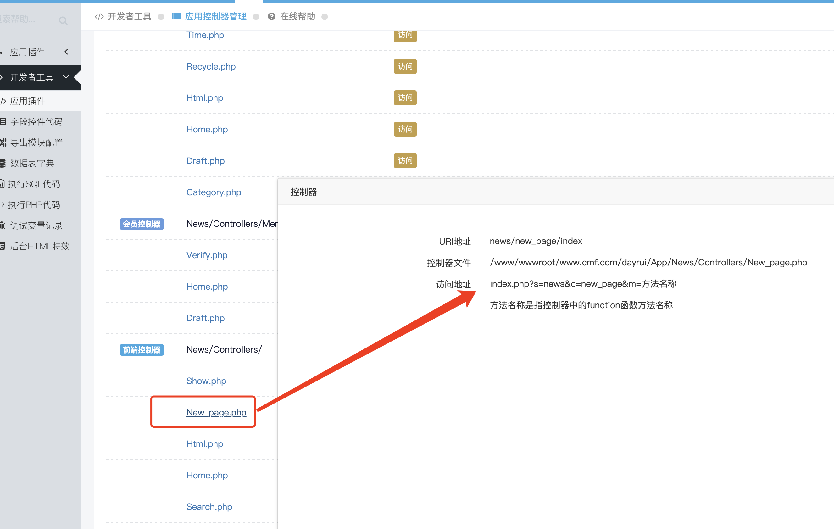Click 访问 button for Recycle.php

coord(405,66)
